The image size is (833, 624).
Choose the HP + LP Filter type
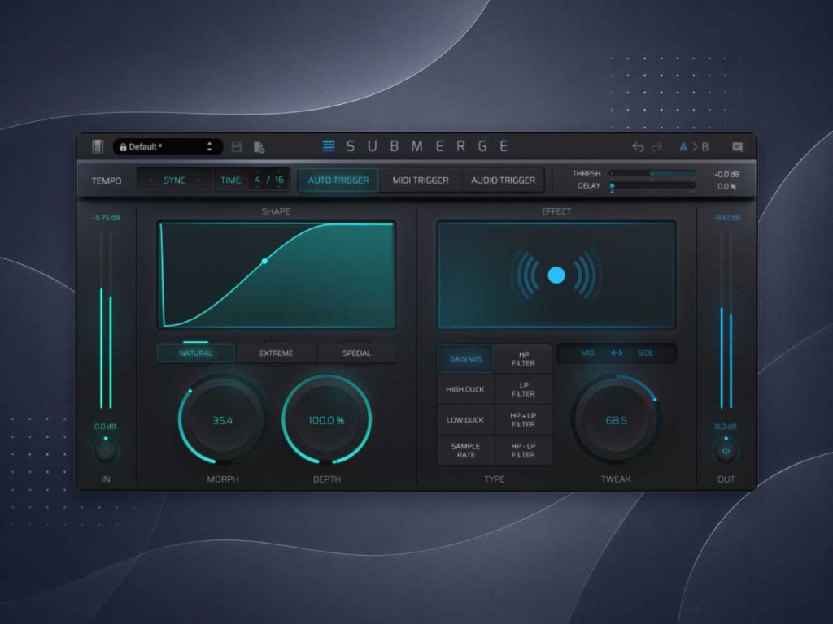click(x=523, y=420)
